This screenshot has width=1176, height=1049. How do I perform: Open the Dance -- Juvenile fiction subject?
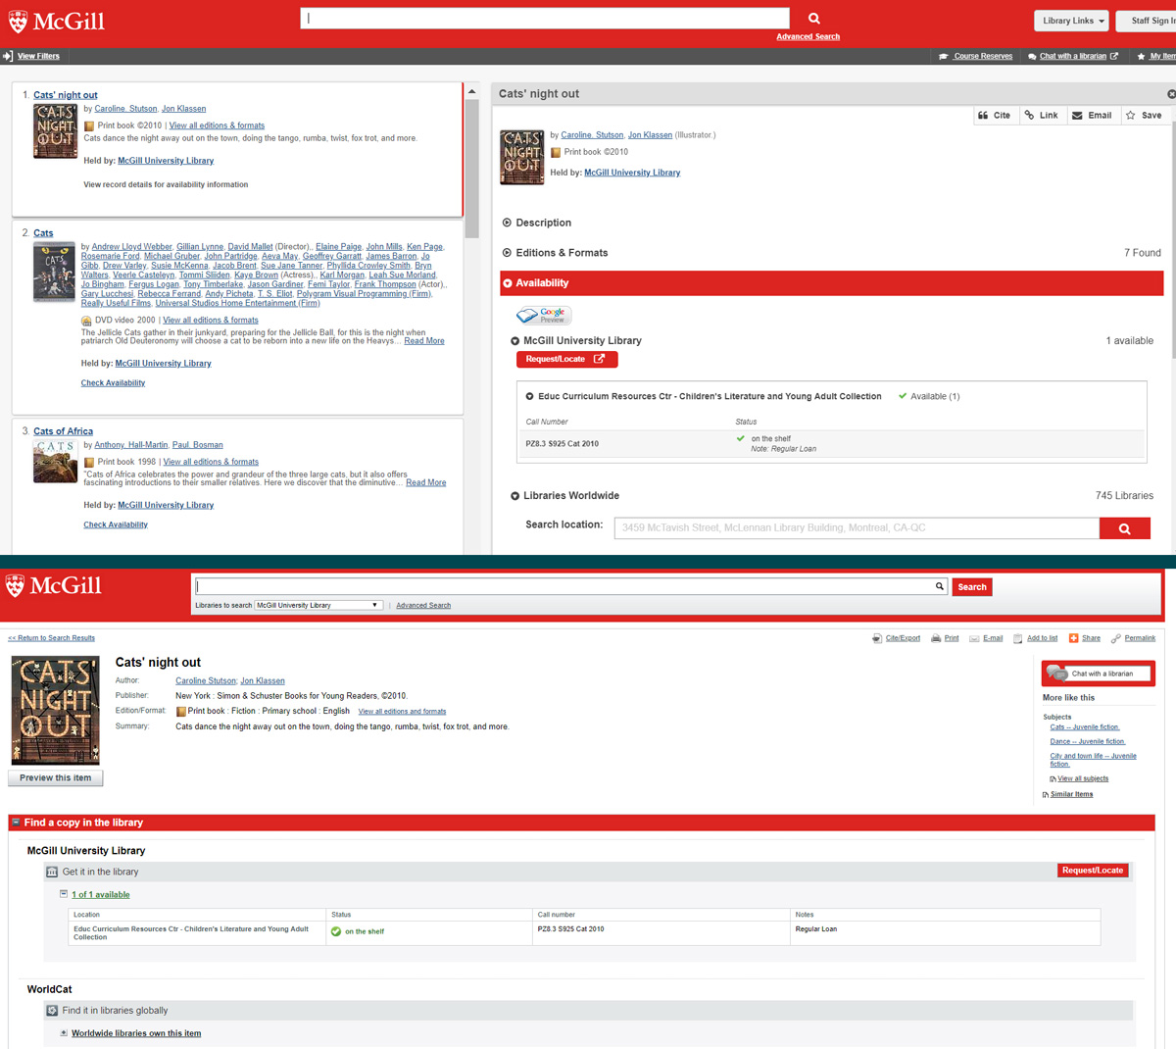(1088, 742)
